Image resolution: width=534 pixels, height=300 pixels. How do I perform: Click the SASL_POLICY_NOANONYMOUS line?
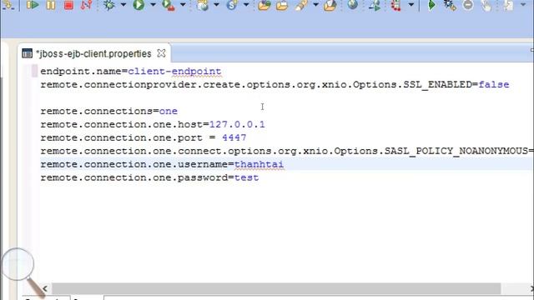pyautogui.click(x=287, y=151)
